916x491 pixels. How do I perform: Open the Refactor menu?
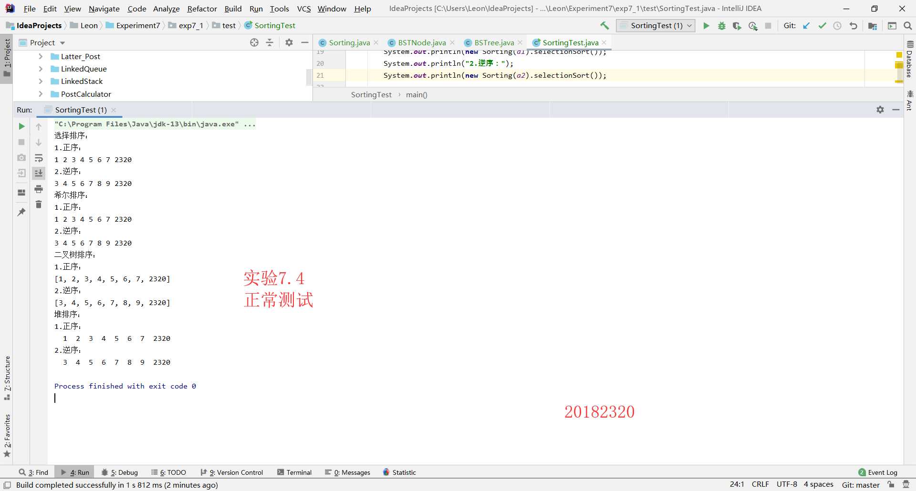[x=202, y=9]
